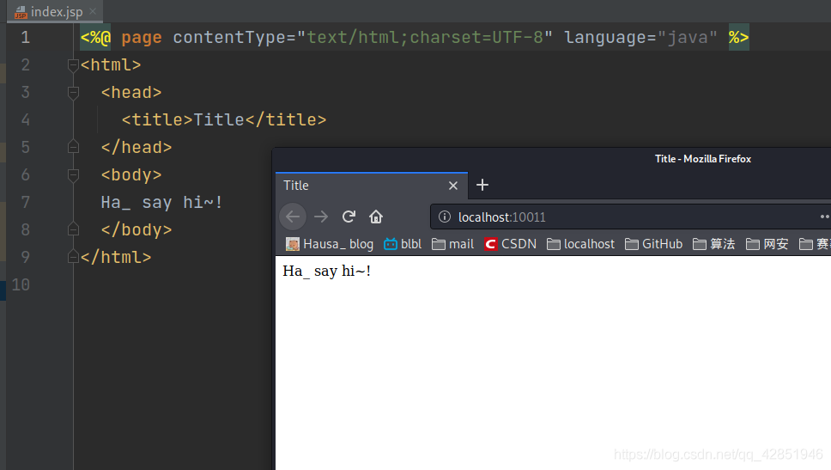Expand the localhost bookmarks folder

[580, 244]
